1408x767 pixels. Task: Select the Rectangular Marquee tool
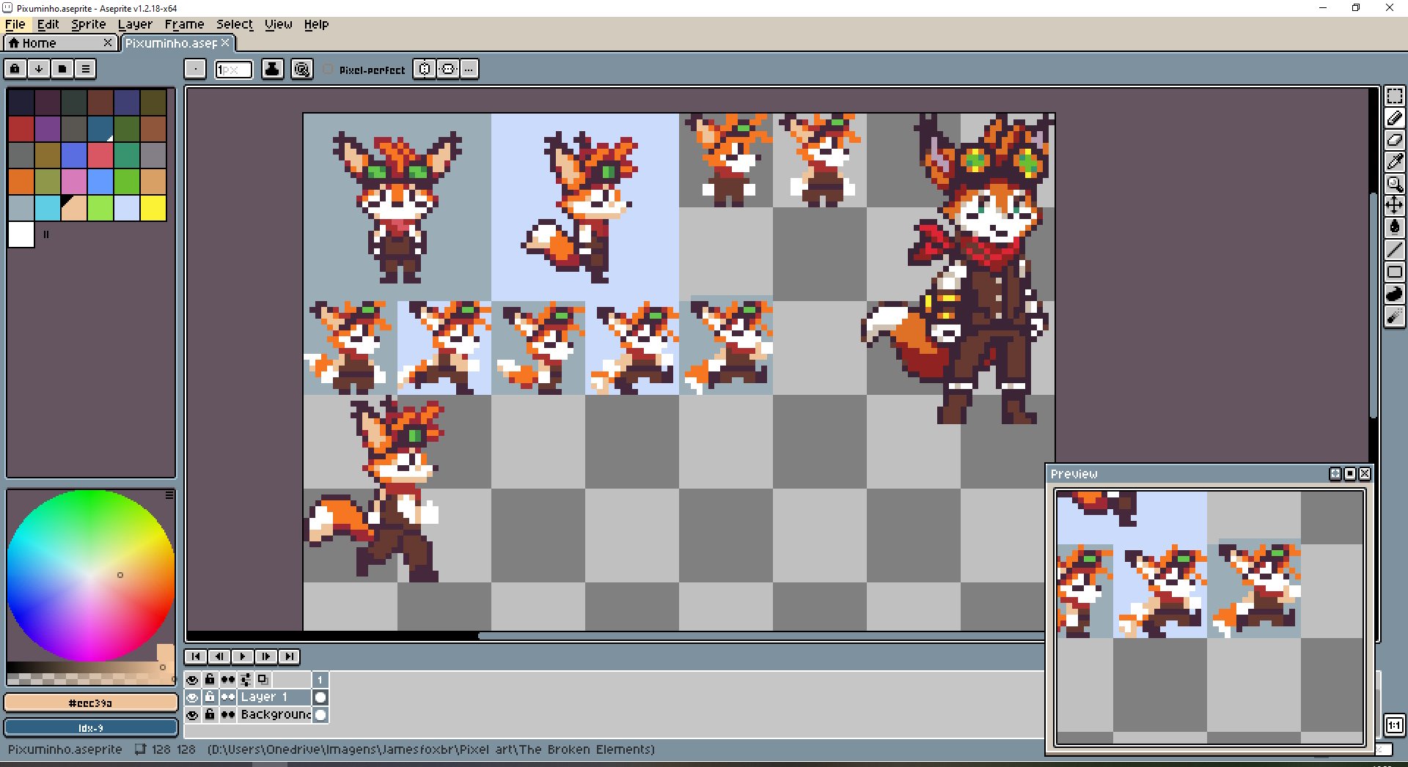[1394, 96]
